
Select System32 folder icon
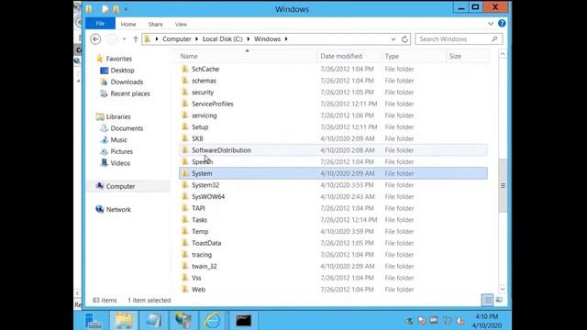click(185, 185)
